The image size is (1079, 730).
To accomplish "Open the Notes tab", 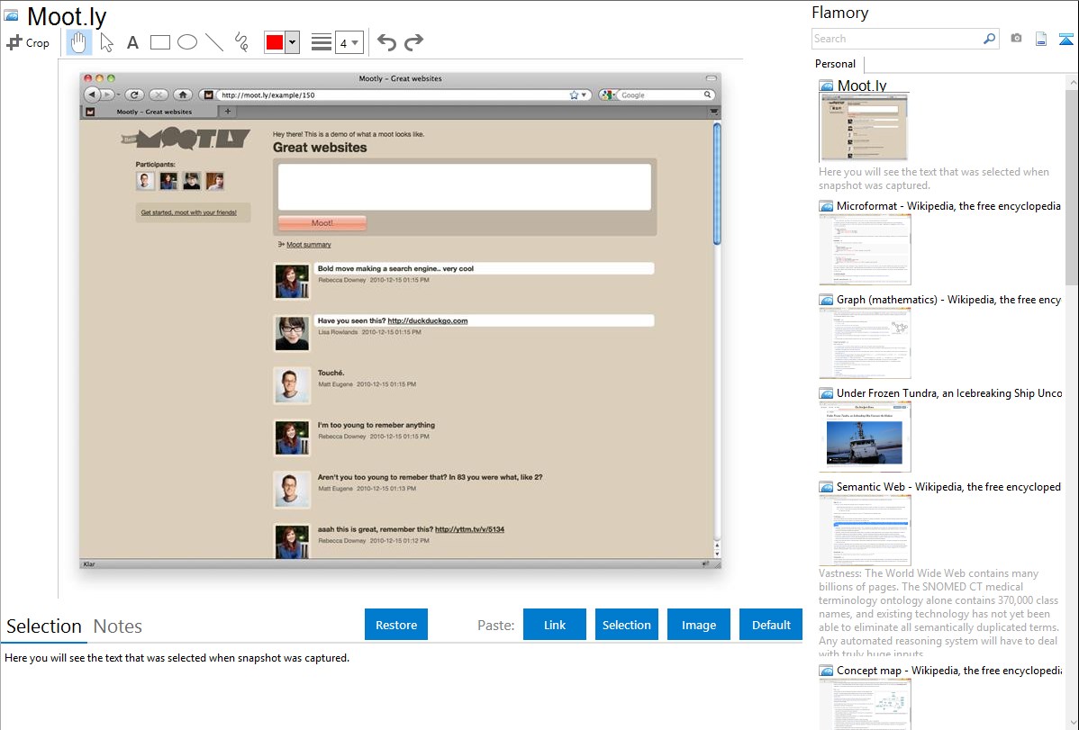I will [x=118, y=626].
